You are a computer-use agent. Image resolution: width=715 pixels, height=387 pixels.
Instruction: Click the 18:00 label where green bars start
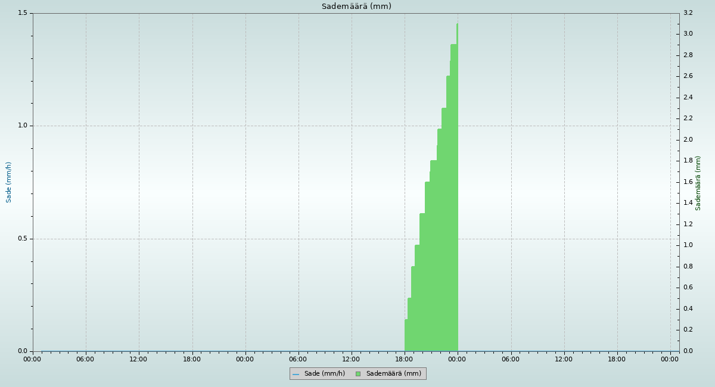pos(405,359)
